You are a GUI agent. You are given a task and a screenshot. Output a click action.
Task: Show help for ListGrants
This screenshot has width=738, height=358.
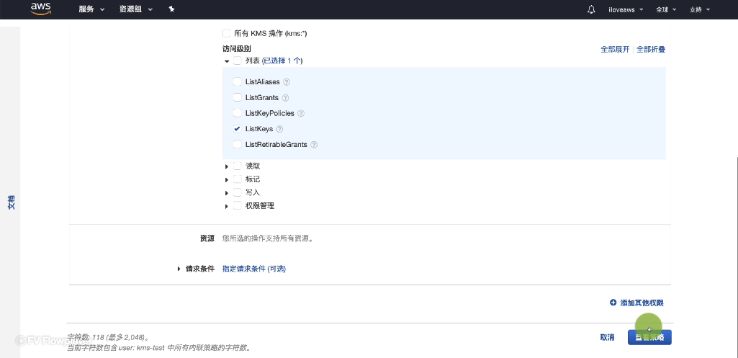pyautogui.click(x=285, y=98)
